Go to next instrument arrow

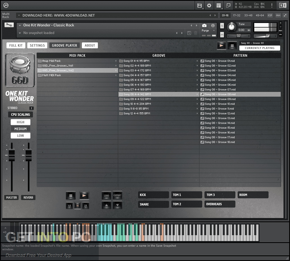(x=196, y=25)
